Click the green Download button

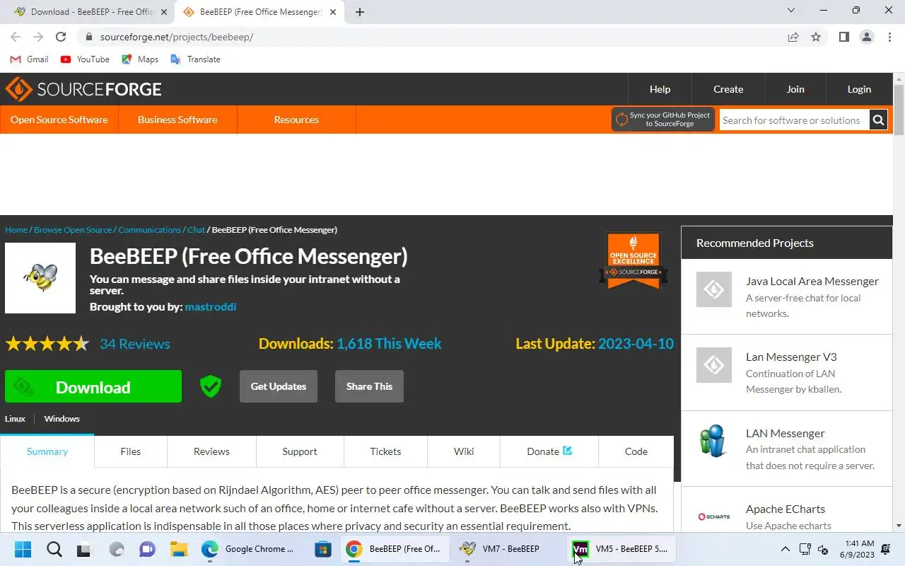click(93, 387)
